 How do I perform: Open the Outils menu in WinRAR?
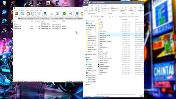[x=27, y=10]
